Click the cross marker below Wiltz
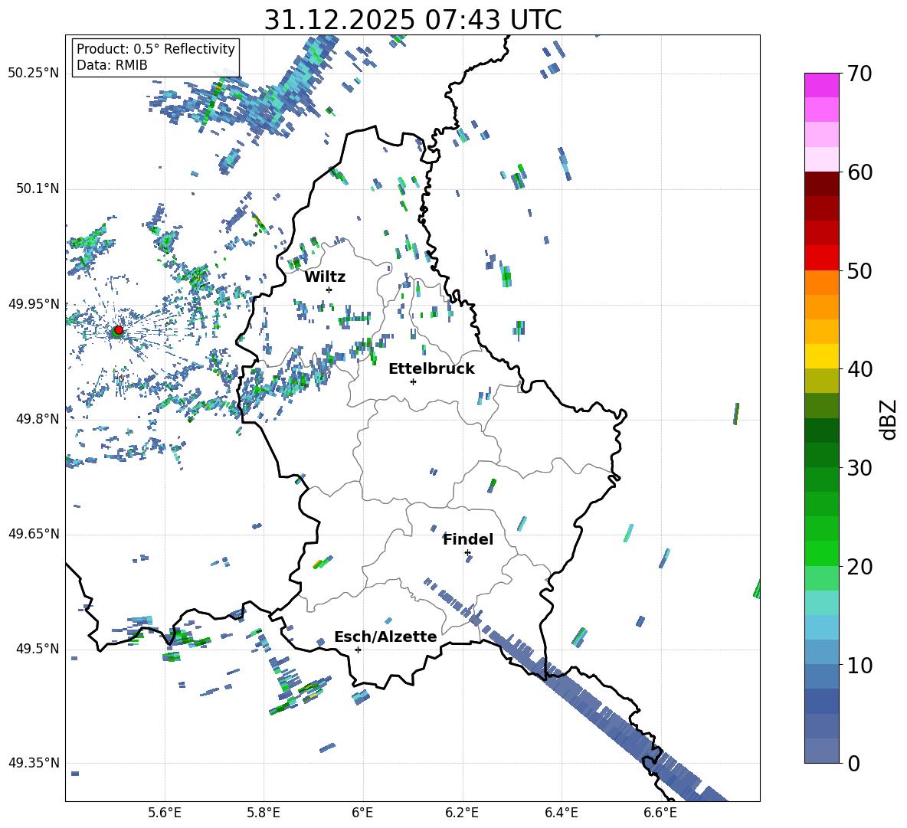This screenshot has width=907, height=828. [x=329, y=290]
